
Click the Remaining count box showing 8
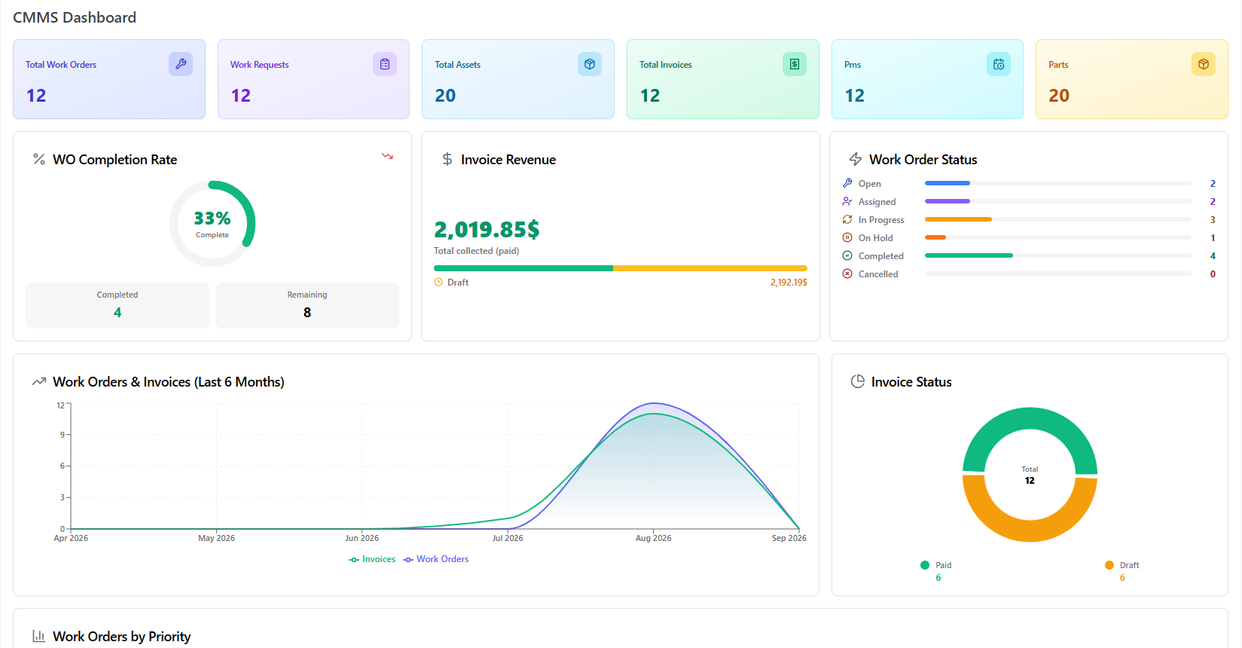(x=307, y=305)
